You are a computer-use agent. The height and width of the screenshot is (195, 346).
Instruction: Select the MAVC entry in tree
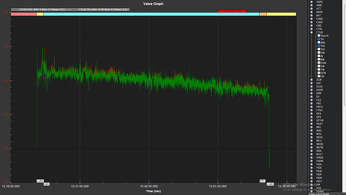coord(319,137)
